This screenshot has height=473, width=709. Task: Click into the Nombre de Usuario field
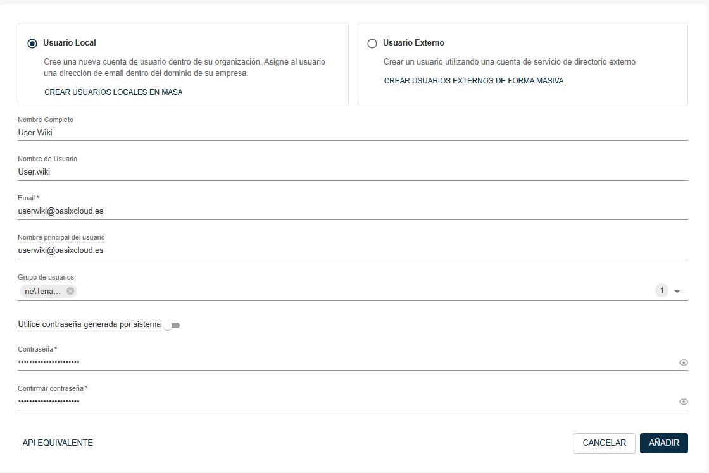pos(352,172)
